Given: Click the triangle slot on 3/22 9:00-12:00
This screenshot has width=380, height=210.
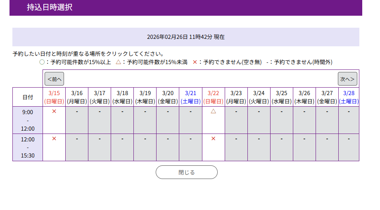Looking at the screenshot, I should click(213, 111).
